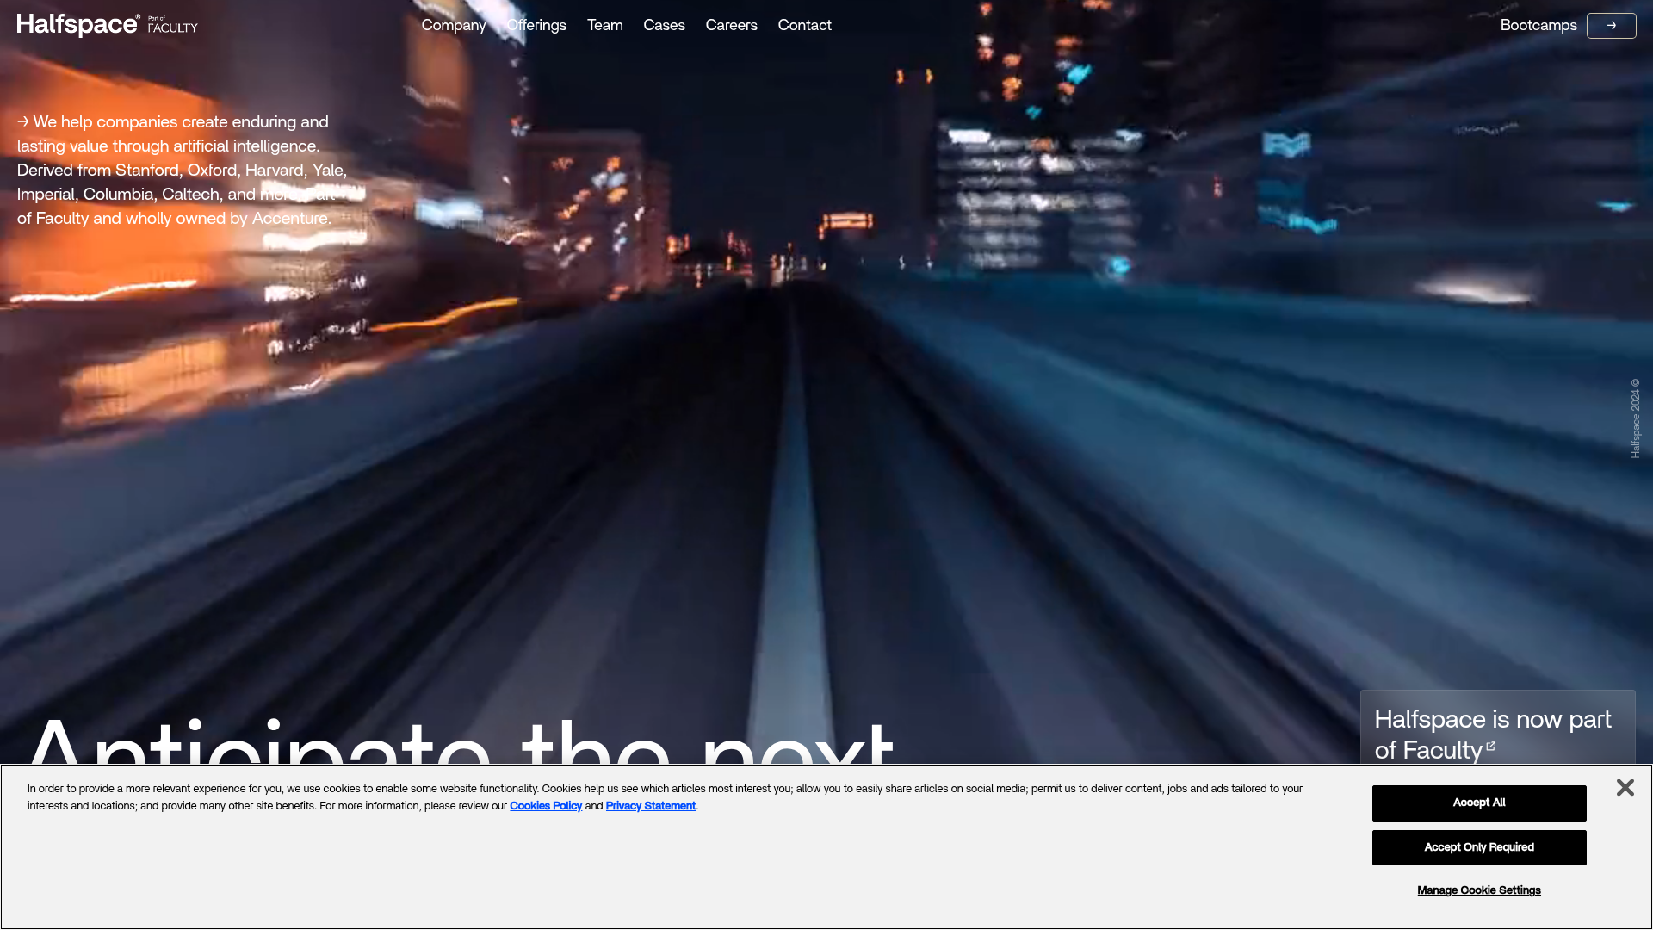Open the Cases menu item
Image resolution: width=1653 pixels, height=930 pixels.
coord(664,26)
